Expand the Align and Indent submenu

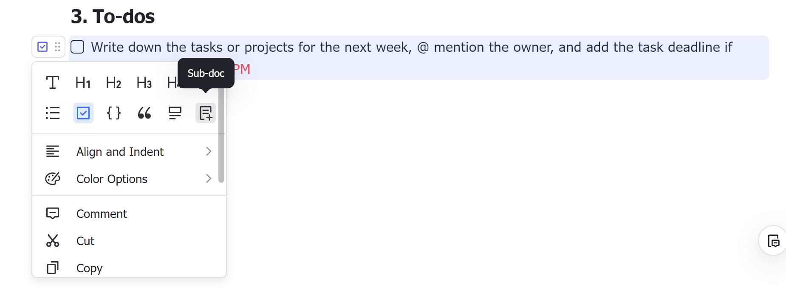point(120,151)
